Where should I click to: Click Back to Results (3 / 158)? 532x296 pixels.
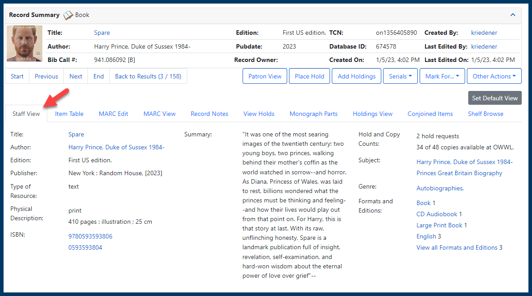(148, 76)
